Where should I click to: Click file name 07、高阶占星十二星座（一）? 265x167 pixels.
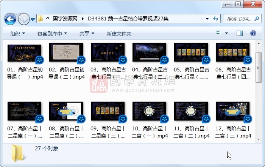(x=25, y=132)
